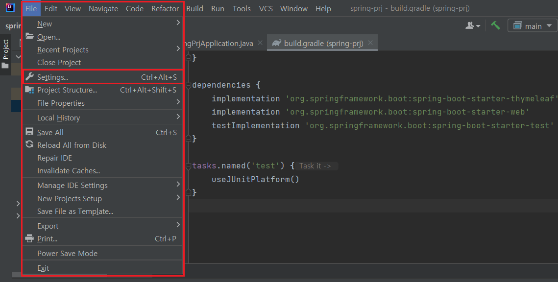The width and height of the screenshot is (558, 282).
Task: Click the spring-boot-starter-thymeleaf dependency string
Action: click(421, 98)
